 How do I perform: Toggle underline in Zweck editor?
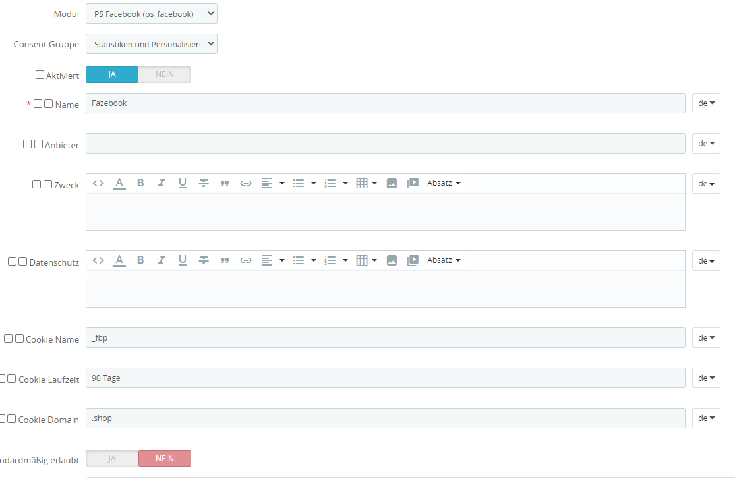[x=183, y=183]
